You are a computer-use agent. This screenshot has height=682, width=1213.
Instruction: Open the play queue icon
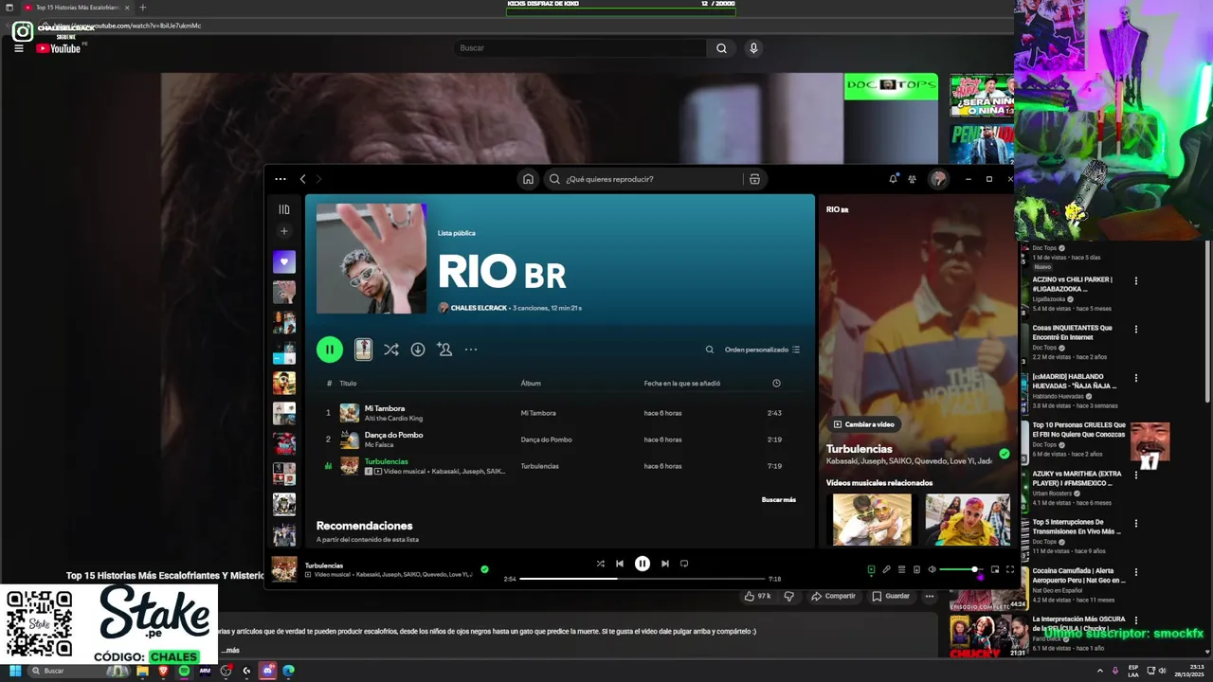(901, 569)
